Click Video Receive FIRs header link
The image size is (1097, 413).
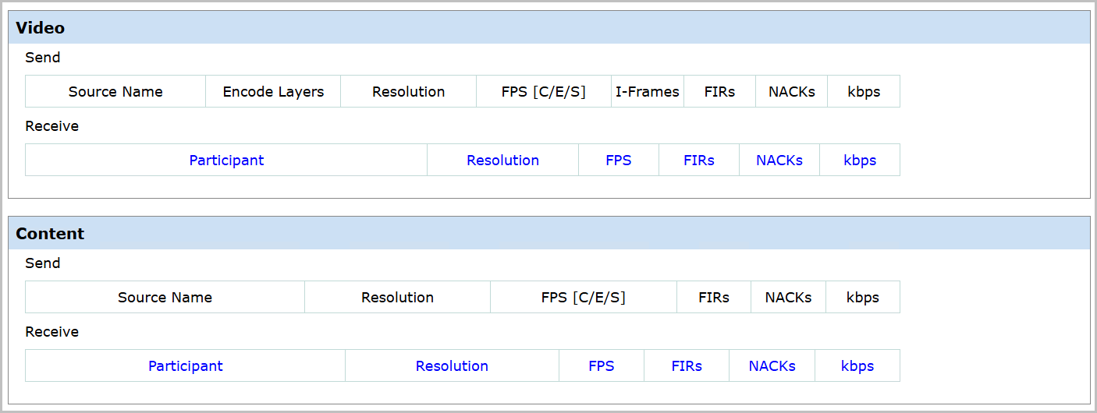698,161
